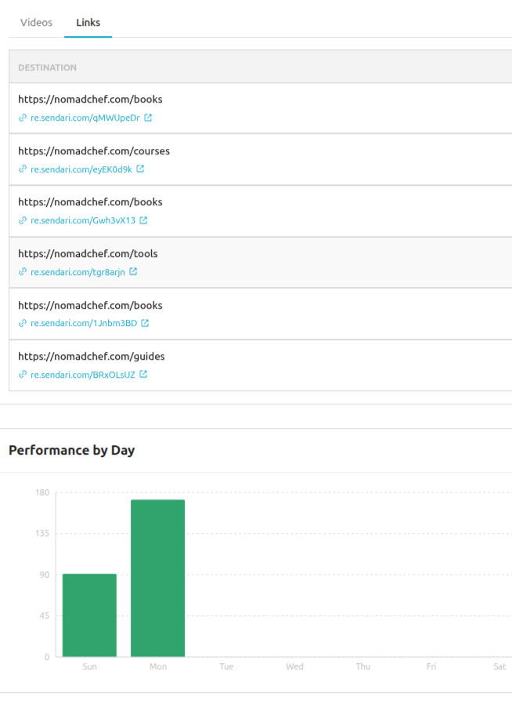Image resolution: width=512 pixels, height=707 pixels.
Task: Select the Links tab
Action: pos(88,22)
